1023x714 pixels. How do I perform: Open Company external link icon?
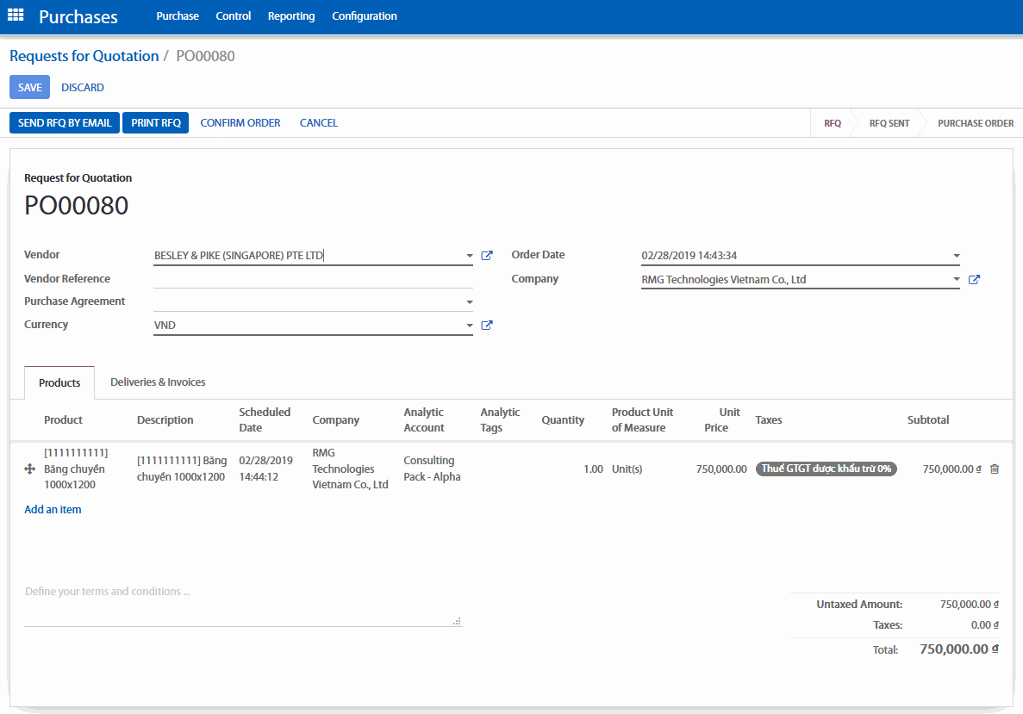[974, 280]
